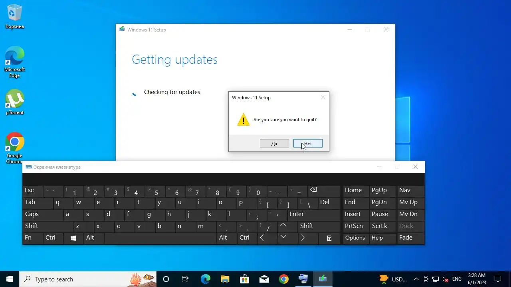Open Microsoft Edge from the taskbar

205,279
